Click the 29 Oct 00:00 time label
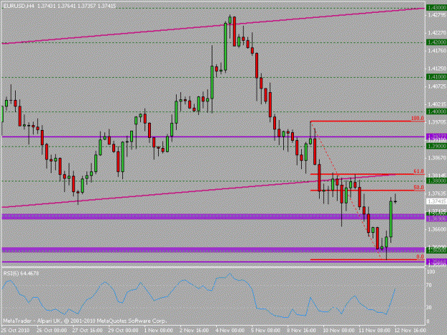The image size is (447, 335). 123,330
